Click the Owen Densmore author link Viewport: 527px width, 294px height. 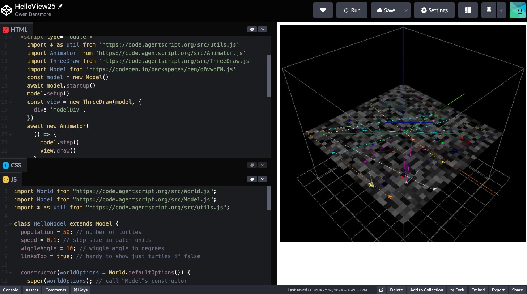tap(33, 14)
